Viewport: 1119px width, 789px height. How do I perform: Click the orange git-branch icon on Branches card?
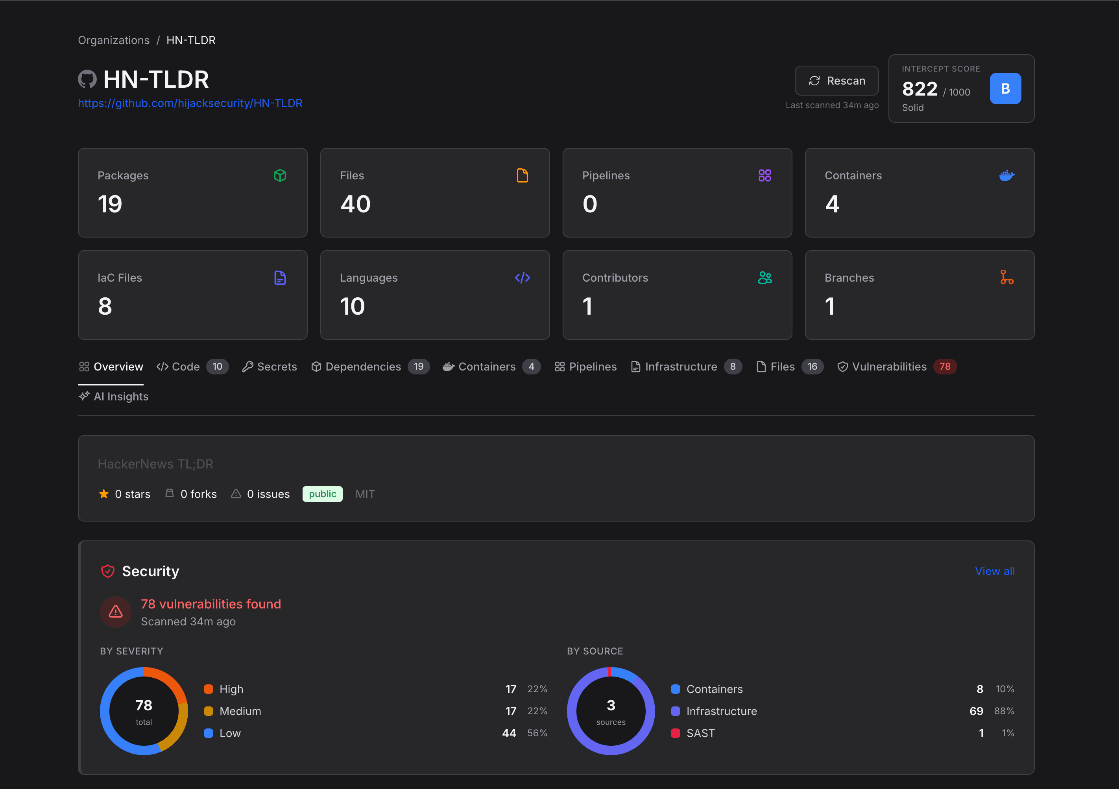1007,278
